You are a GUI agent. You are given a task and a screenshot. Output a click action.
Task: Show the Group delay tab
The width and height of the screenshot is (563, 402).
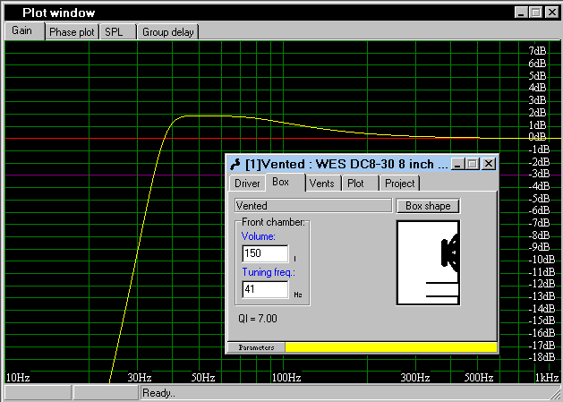click(167, 32)
